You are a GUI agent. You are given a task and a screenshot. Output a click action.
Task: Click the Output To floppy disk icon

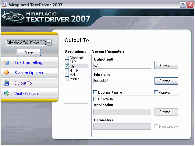tap(6, 83)
